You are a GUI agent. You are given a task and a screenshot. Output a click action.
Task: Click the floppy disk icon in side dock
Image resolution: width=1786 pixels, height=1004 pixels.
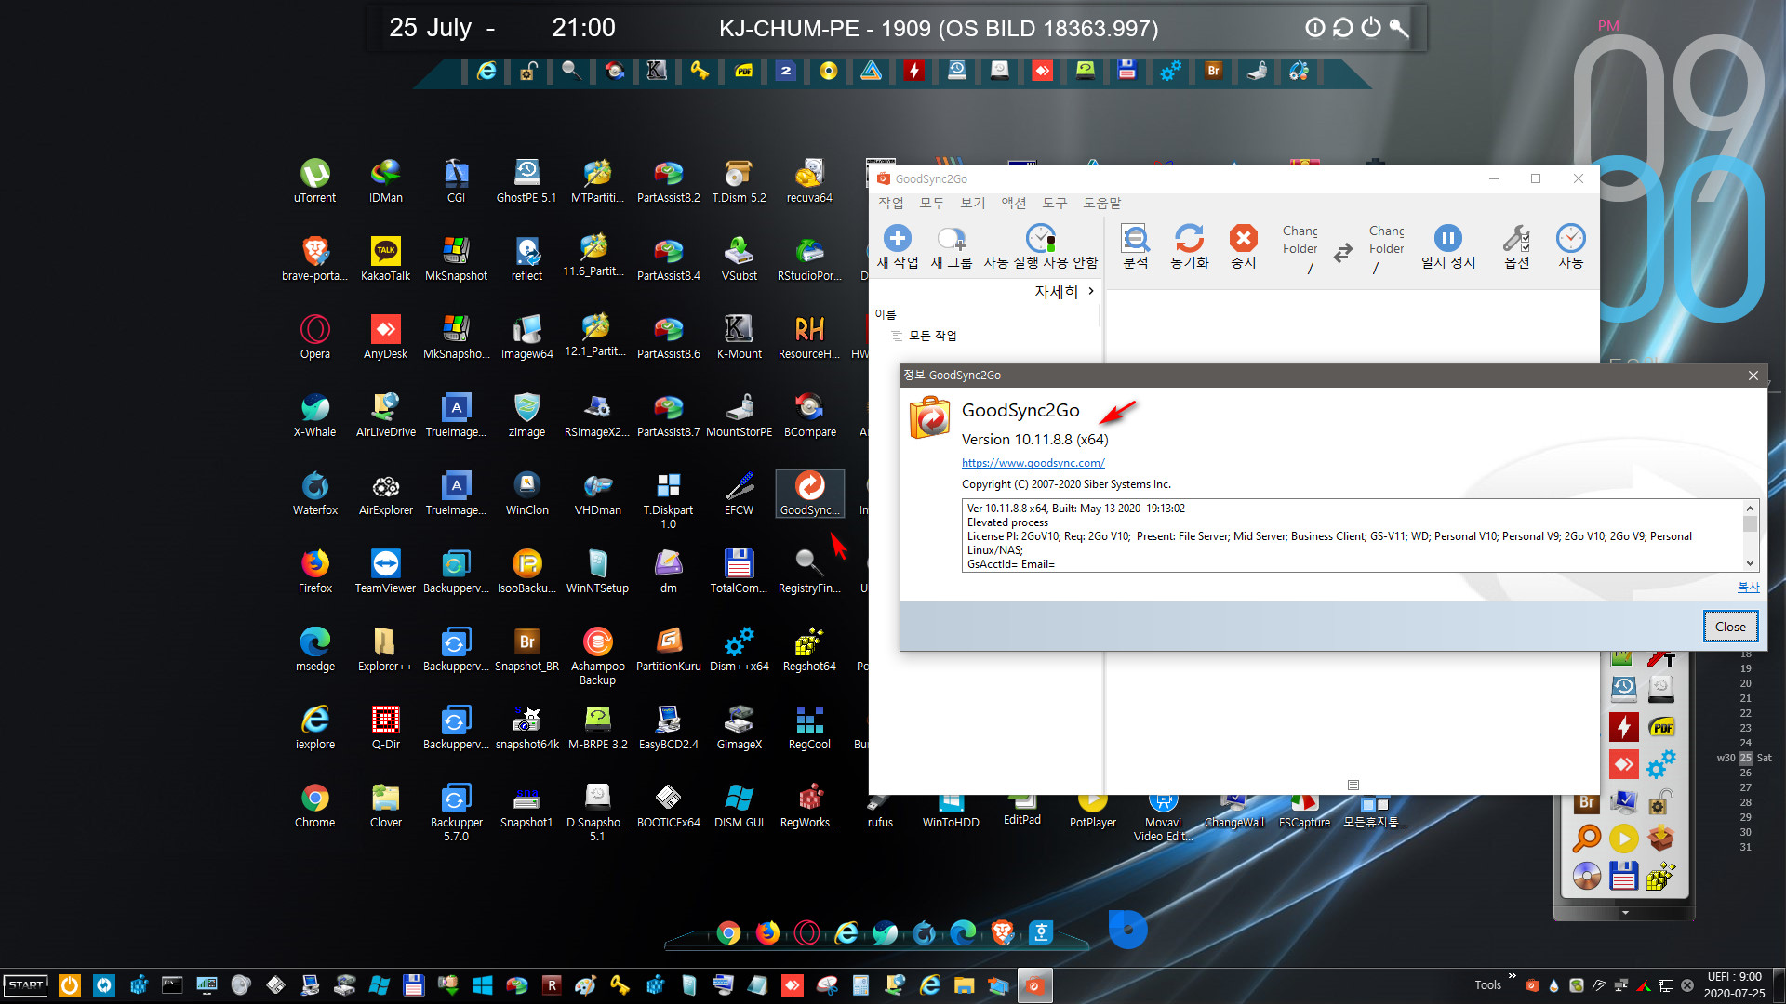1624,876
